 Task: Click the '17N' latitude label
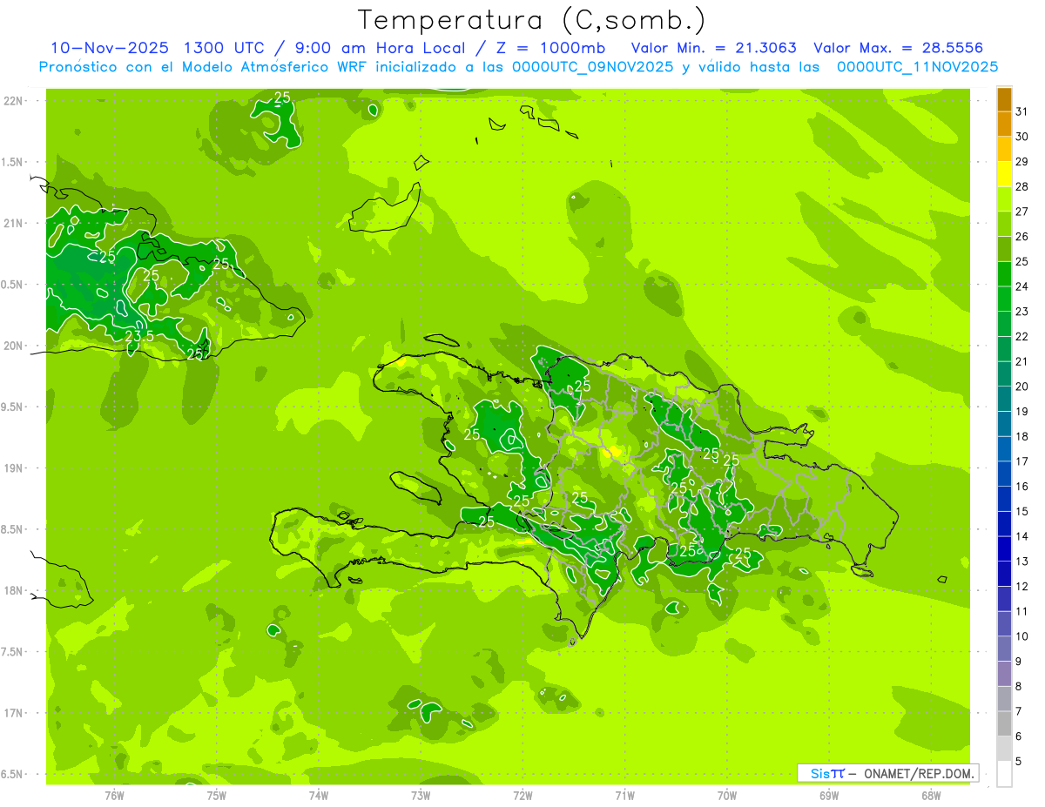click(x=12, y=713)
